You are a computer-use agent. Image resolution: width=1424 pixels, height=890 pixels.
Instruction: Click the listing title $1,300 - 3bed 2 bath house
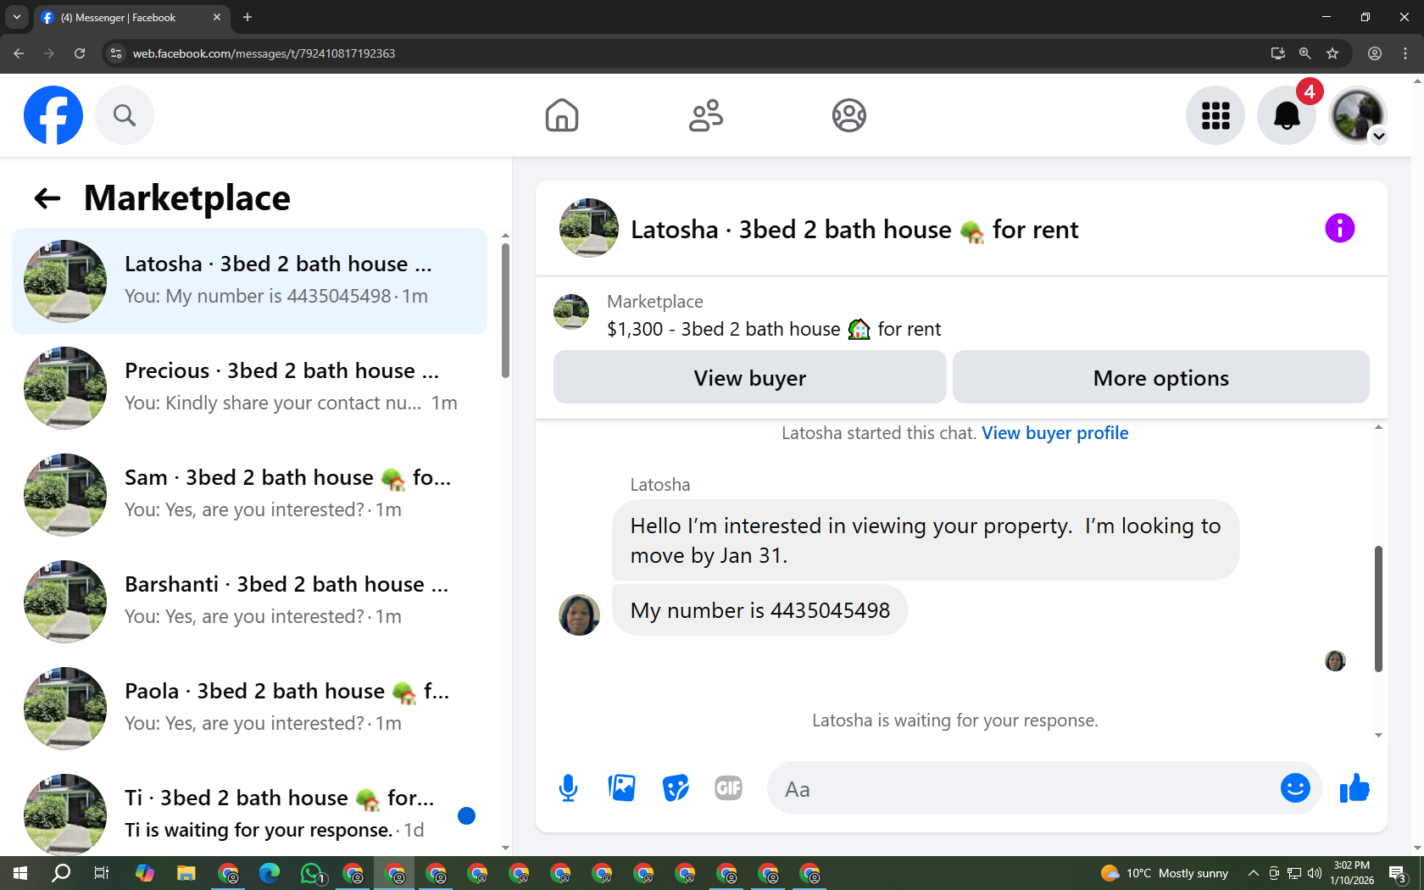tap(774, 329)
